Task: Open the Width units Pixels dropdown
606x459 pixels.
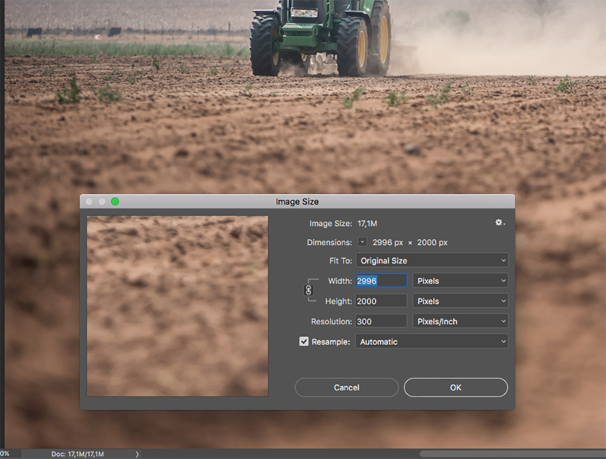Action: coord(461,281)
